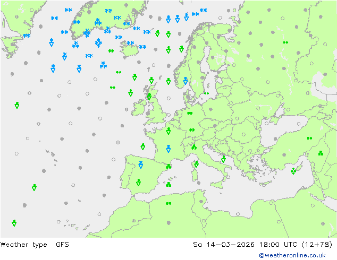The image size is (337, 260).
Task: Click the large blue heavy snow symbol south of Greenland
Action: tap(98, 43)
